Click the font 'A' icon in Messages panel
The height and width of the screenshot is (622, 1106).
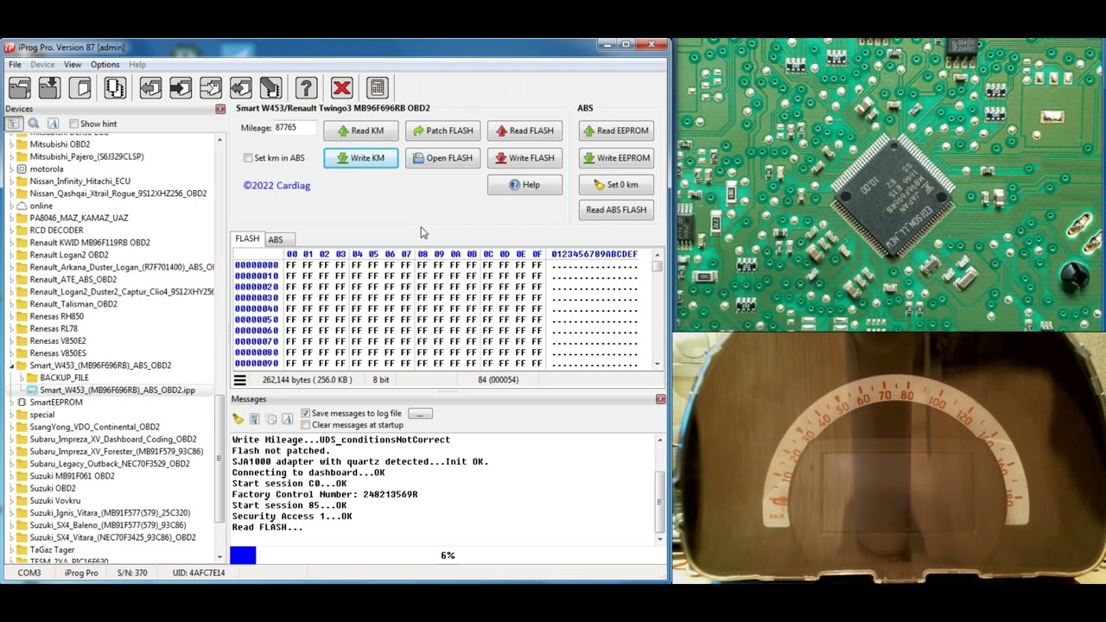pyautogui.click(x=288, y=419)
